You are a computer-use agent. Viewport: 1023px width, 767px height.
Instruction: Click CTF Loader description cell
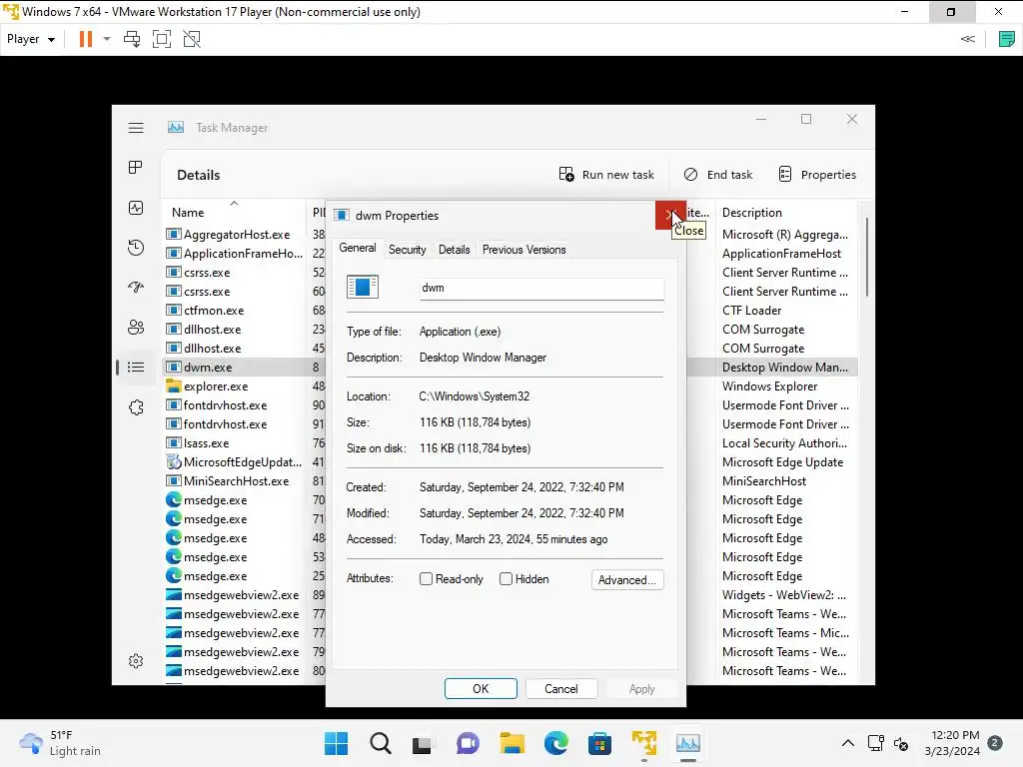[x=751, y=311]
